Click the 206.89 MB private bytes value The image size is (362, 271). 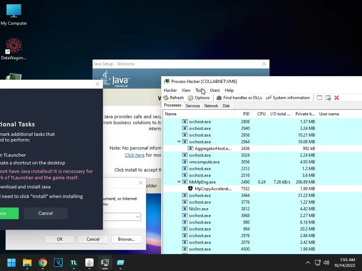(305, 182)
